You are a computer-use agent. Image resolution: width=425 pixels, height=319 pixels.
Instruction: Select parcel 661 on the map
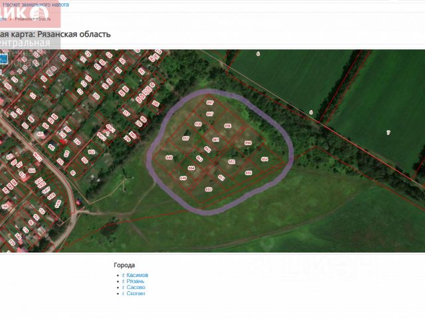[216, 140]
